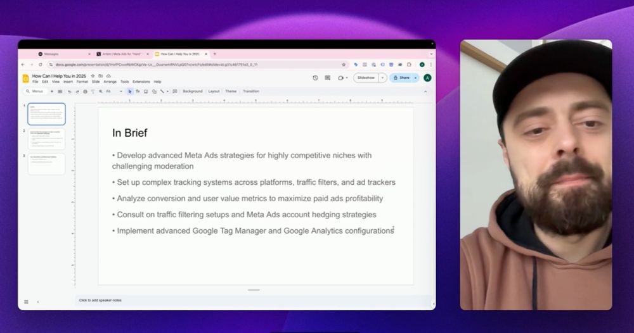Collapse the toolbar with the chevron
Image resolution: width=634 pixels, height=333 pixels.
click(425, 92)
